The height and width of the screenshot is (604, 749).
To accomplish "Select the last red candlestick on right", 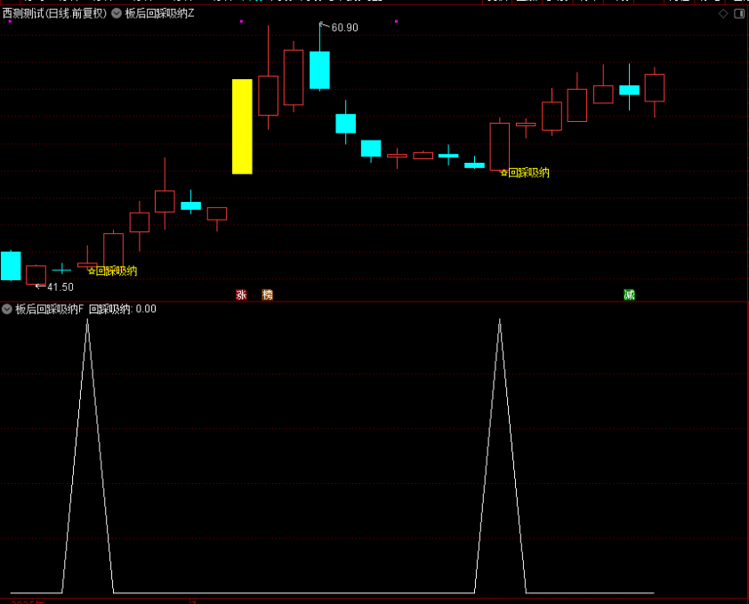I will 655,88.
